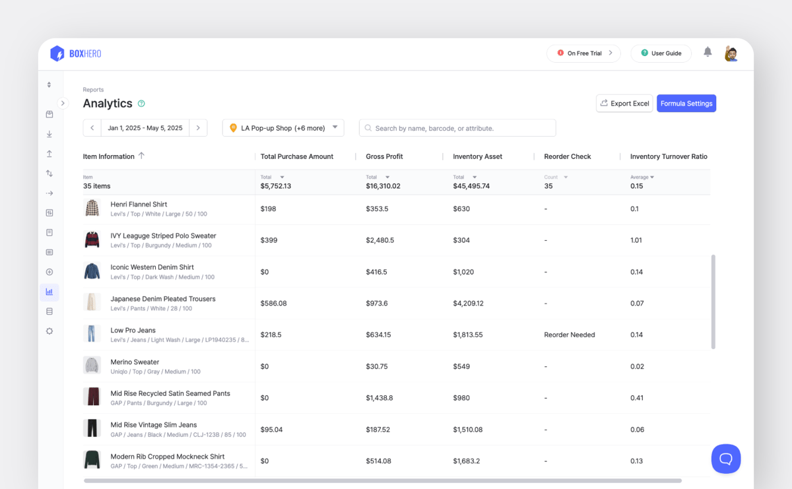Image resolution: width=792 pixels, height=489 pixels.
Task: Open the settings gear icon in sidebar
Action: point(49,331)
